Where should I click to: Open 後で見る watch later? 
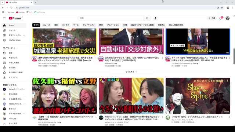(14, 67)
